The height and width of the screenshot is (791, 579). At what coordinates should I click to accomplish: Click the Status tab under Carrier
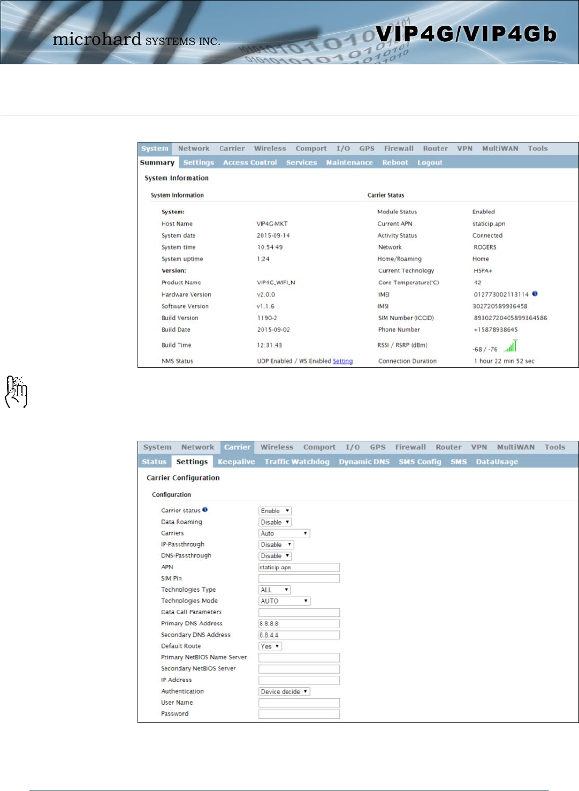(x=154, y=462)
